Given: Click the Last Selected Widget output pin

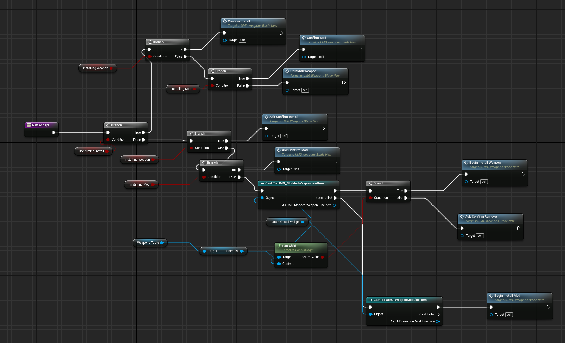Looking at the screenshot, I should 303,222.
